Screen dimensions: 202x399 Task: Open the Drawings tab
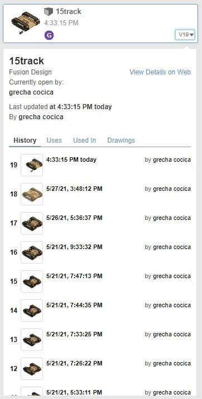pos(121,140)
